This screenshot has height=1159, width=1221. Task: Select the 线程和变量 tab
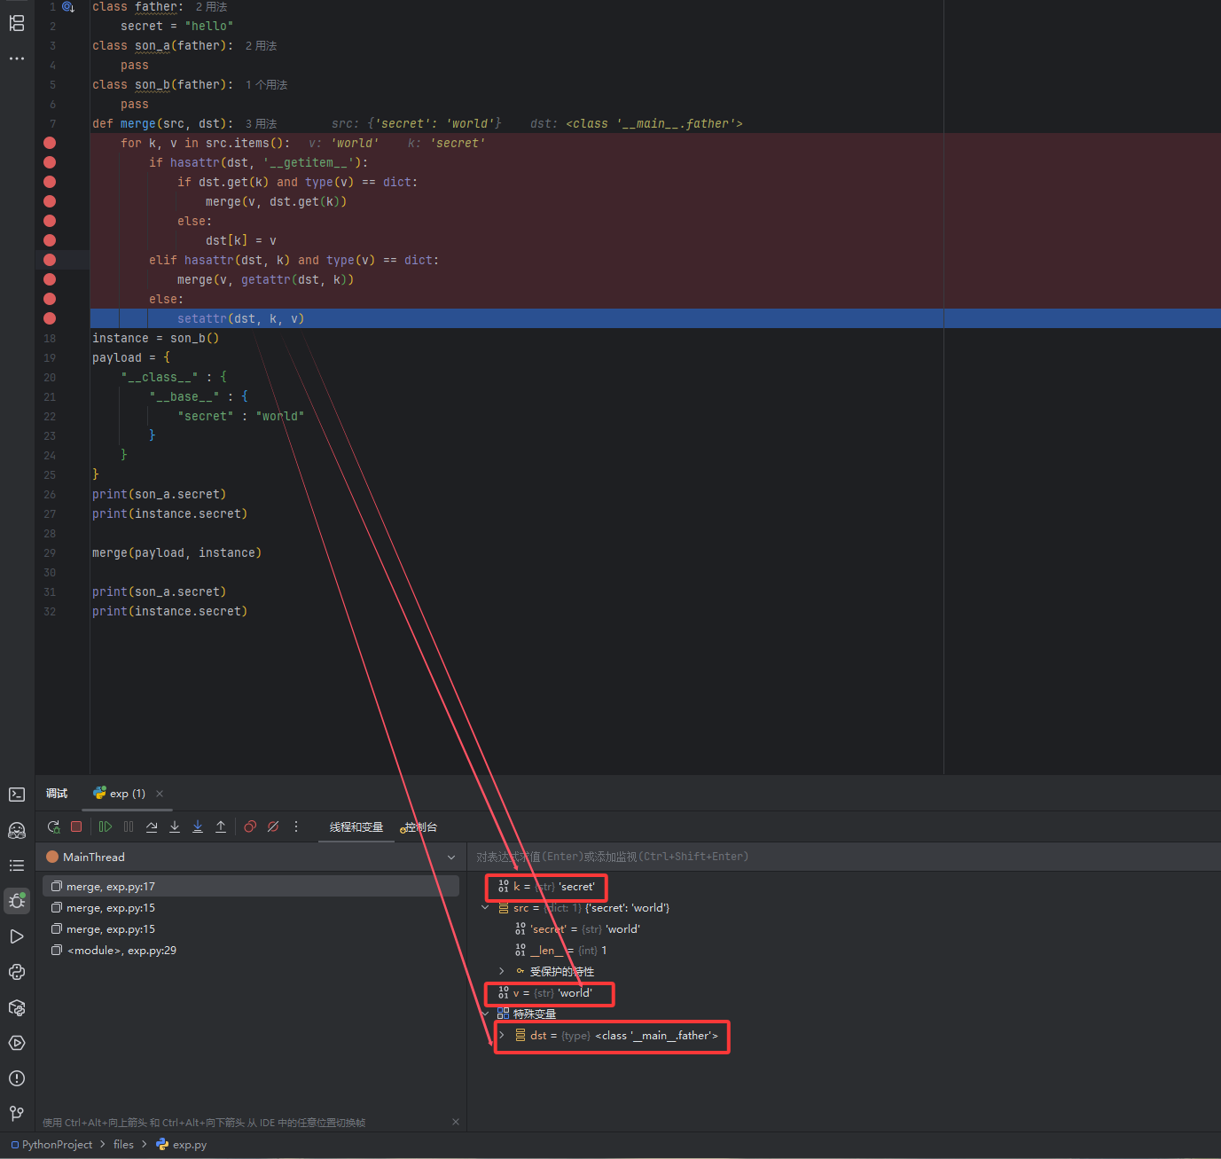click(x=356, y=827)
